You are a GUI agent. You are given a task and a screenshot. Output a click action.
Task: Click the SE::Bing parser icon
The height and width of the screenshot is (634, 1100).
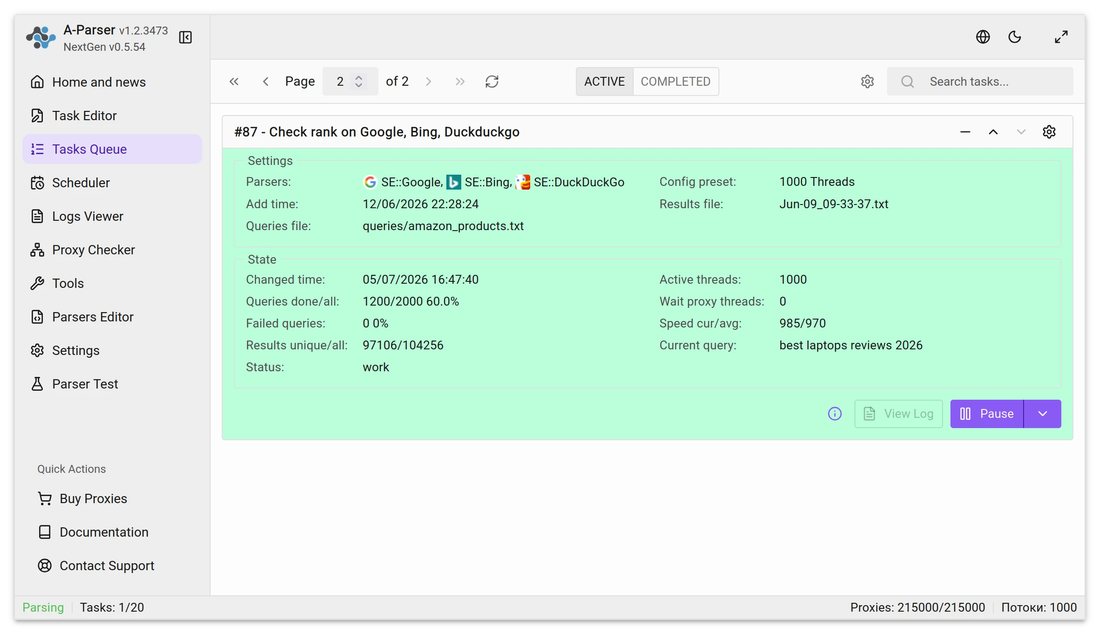click(453, 182)
